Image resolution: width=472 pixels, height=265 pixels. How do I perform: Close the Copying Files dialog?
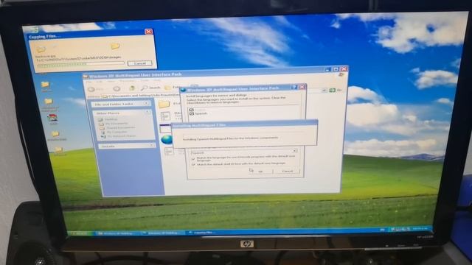(148, 32)
